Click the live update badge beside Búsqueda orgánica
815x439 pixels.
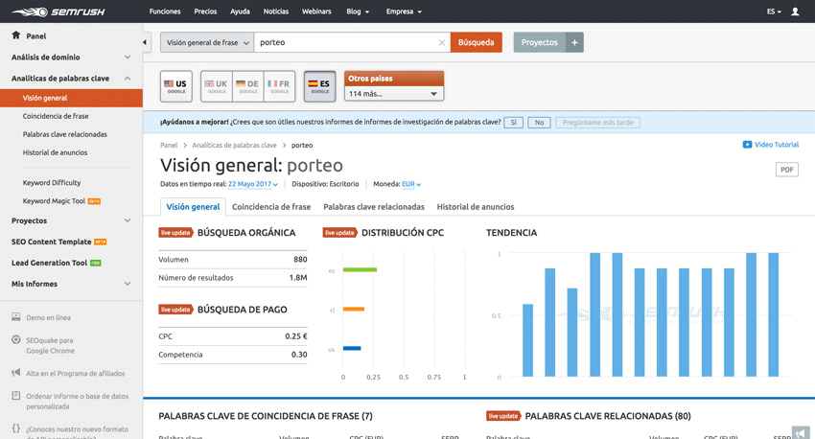click(175, 233)
